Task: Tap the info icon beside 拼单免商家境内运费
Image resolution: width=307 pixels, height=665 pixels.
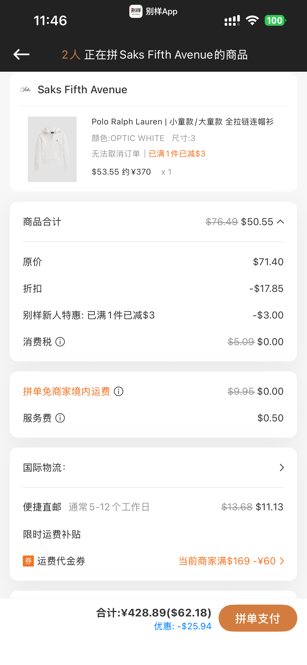Action: 119,391
